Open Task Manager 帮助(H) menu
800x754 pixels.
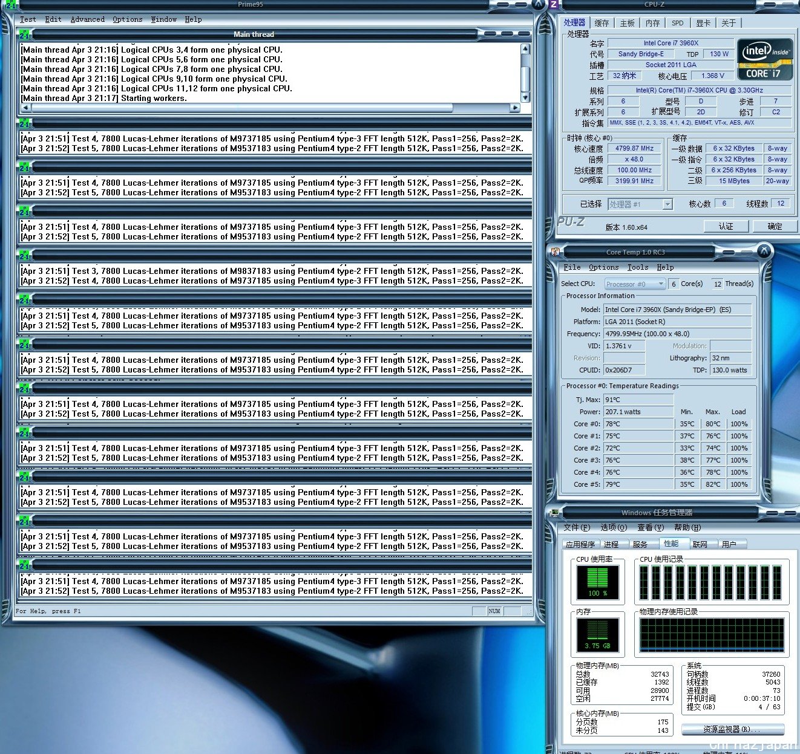click(687, 527)
